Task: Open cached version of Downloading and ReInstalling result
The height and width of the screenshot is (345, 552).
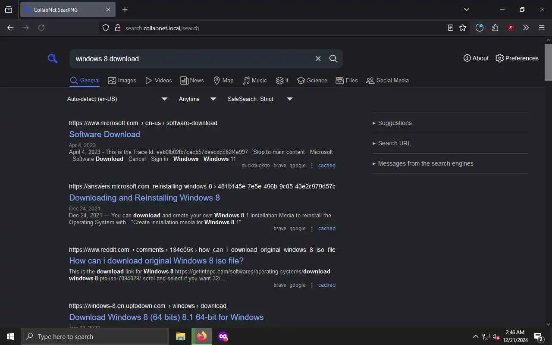Action: pyautogui.click(x=326, y=229)
